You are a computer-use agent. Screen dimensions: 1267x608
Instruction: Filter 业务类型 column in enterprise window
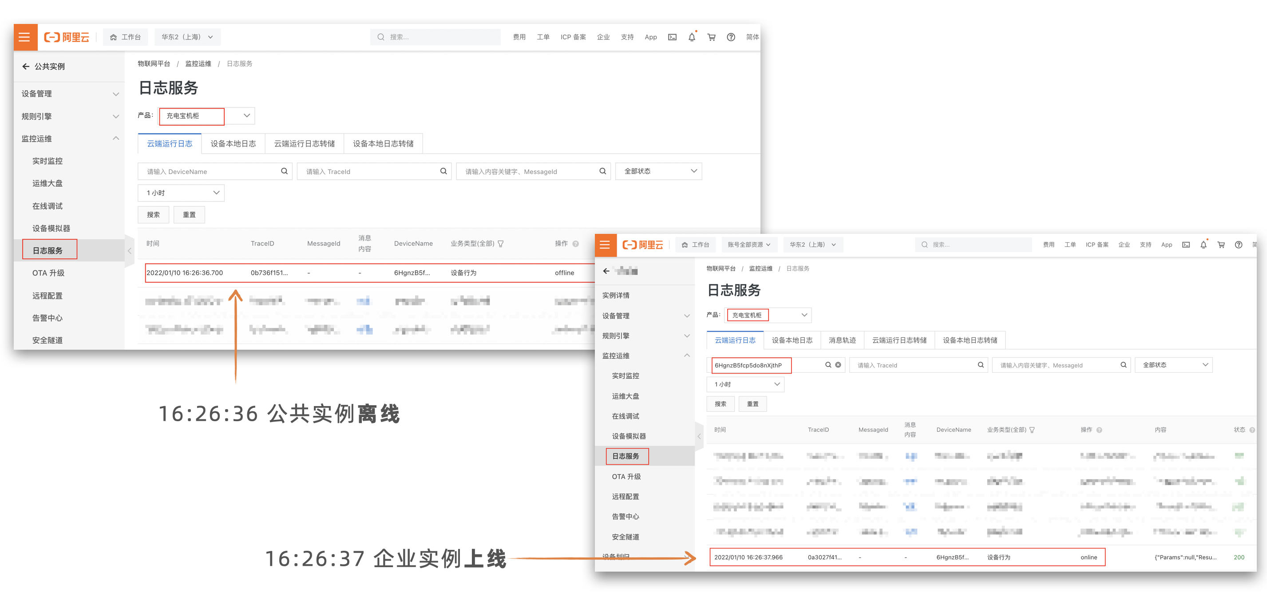coord(1032,430)
